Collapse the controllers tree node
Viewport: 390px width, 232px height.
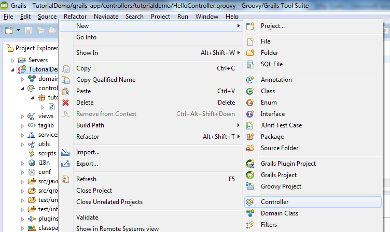coord(22,89)
